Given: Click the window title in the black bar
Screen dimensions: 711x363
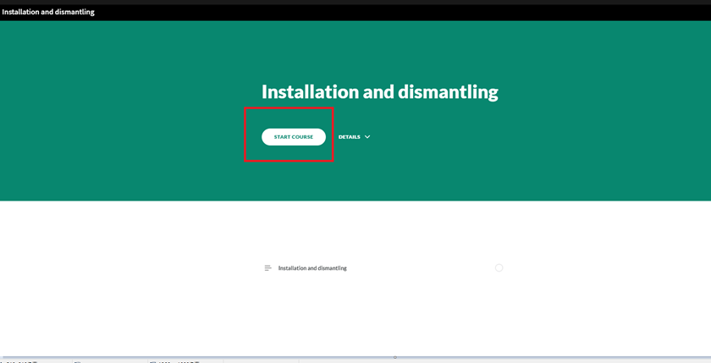Looking at the screenshot, I should 48,12.
